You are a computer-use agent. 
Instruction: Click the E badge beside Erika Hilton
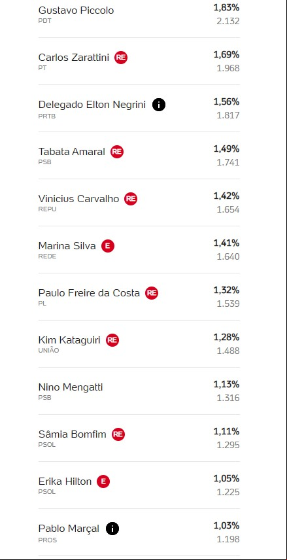(x=103, y=481)
